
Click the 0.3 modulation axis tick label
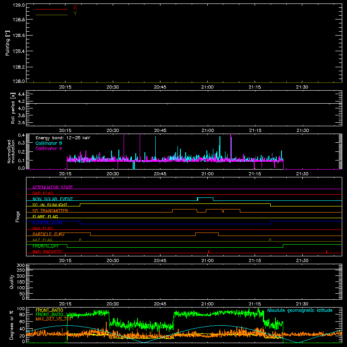click(x=21, y=143)
